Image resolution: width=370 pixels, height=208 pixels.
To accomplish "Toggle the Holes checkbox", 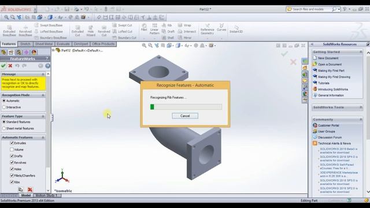I will click(x=12, y=169).
